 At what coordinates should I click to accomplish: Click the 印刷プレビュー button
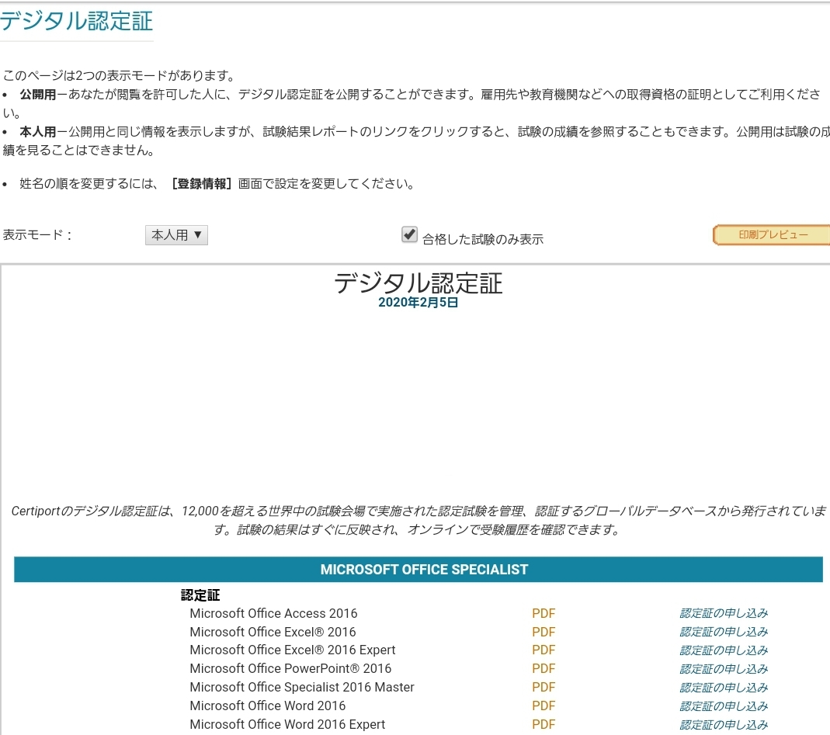click(x=773, y=235)
